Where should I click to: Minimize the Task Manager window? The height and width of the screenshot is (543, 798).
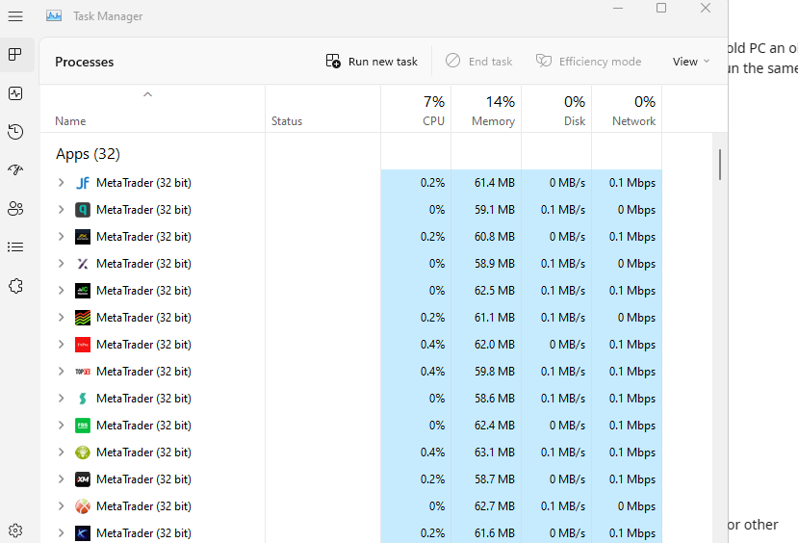618,8
